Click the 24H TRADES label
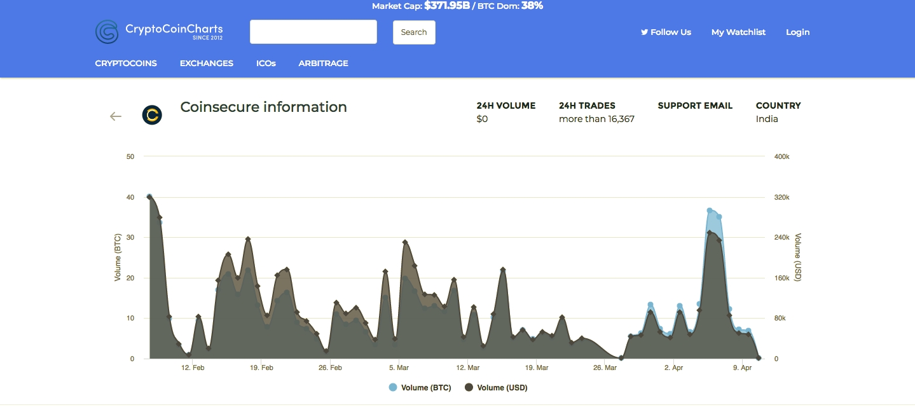Image resolution: width=915 pixels, height=419 pixels. (x=588, y=106)
